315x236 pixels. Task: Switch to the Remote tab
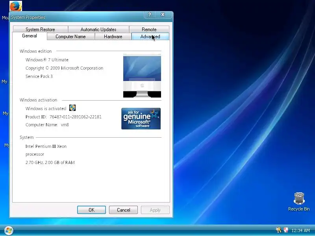click(149, 29)
